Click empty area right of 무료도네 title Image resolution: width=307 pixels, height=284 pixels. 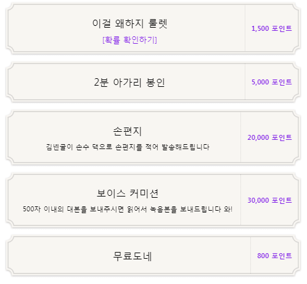[202, 256]
